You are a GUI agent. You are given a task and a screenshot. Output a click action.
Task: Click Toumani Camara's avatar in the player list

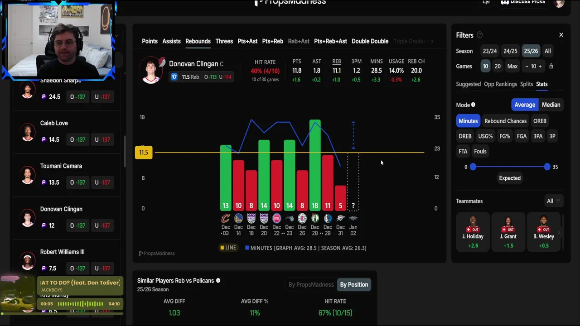(x=28, y=176)
